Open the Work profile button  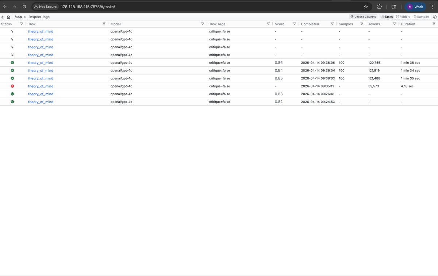(x=415, y=7)
